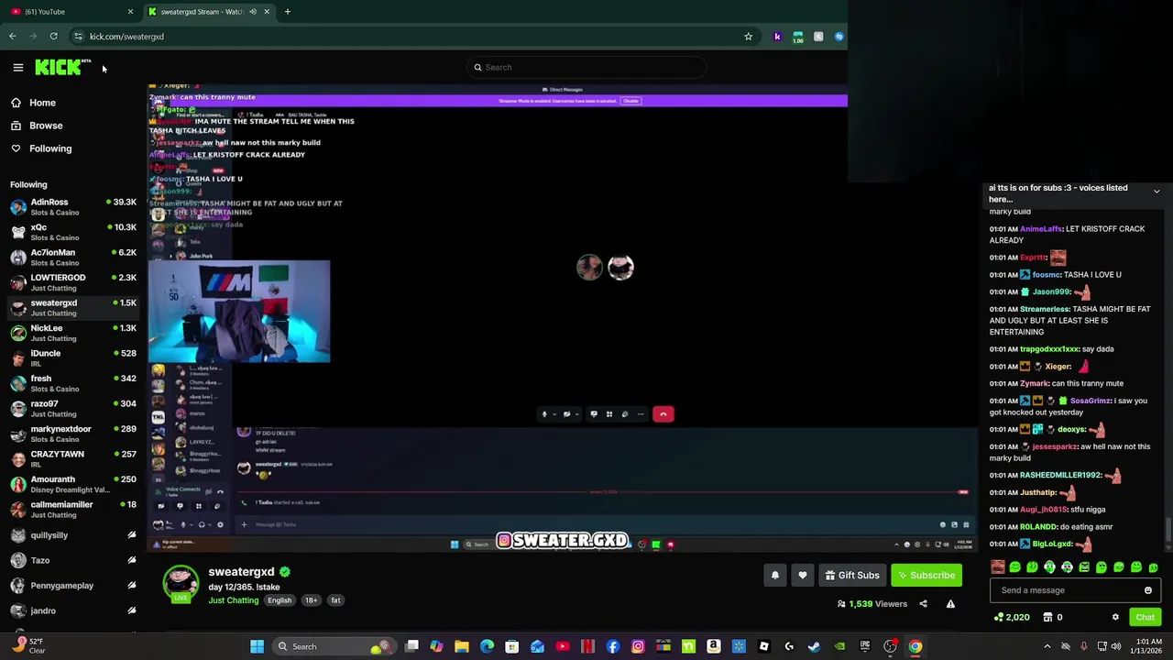Reload the kick.com page
This screenshot has width=1173, height=660.
click(x=53, y=37)
